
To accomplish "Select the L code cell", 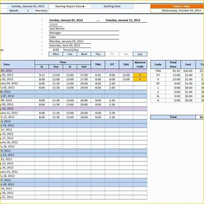I will click(x=158, y=88).
